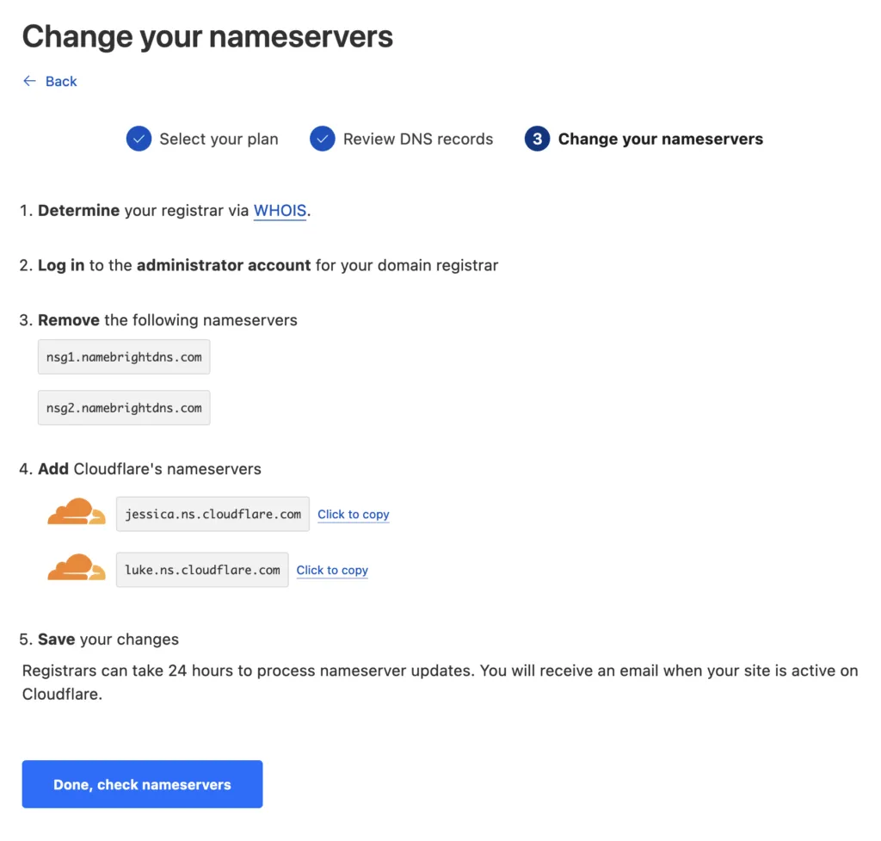Click the Change your nameservers page heading
Image resolution: width=881 pixels, height=841 pixels.
click(x=208, y=36)
